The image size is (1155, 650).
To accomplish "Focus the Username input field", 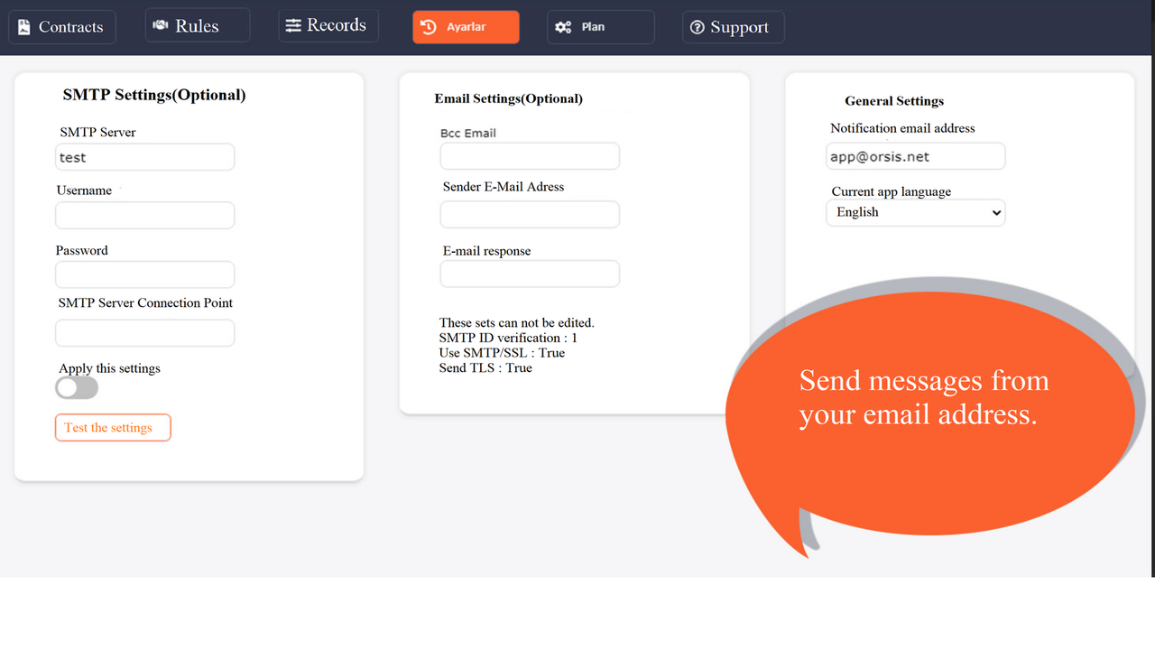I will pyautogui.click(x=144, y=215).
